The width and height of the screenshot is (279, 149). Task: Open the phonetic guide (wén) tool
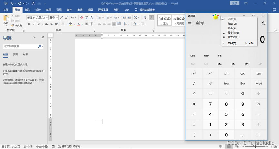click(x=87, y=18)
